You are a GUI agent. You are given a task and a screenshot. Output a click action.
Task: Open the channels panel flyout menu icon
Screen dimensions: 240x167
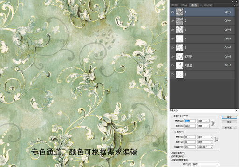pos(236,5)
